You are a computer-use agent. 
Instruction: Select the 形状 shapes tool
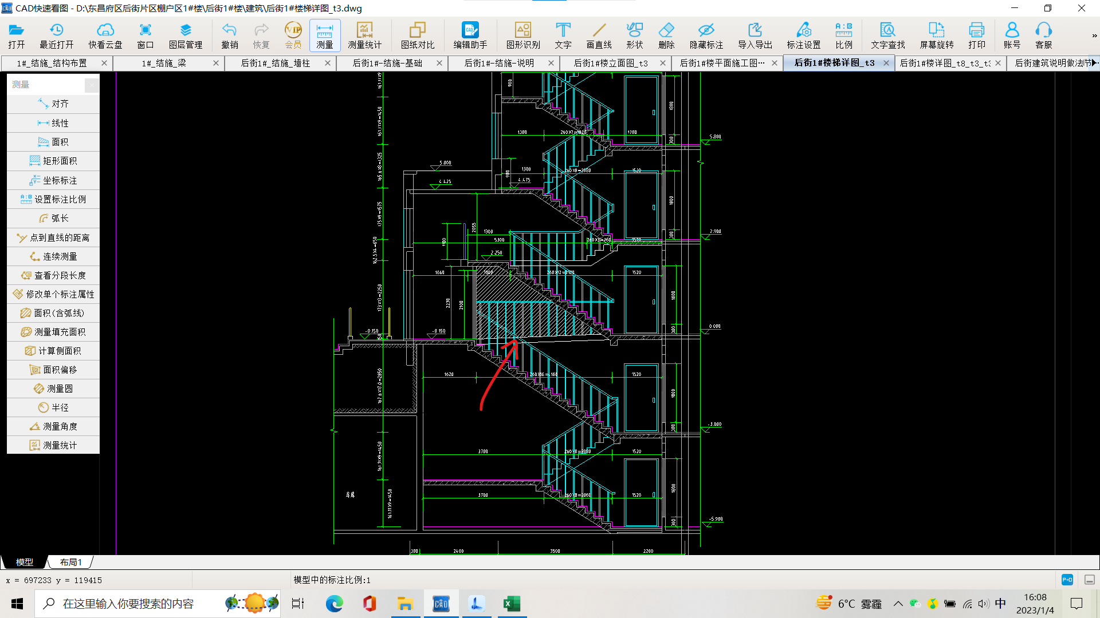coord(635,35)
